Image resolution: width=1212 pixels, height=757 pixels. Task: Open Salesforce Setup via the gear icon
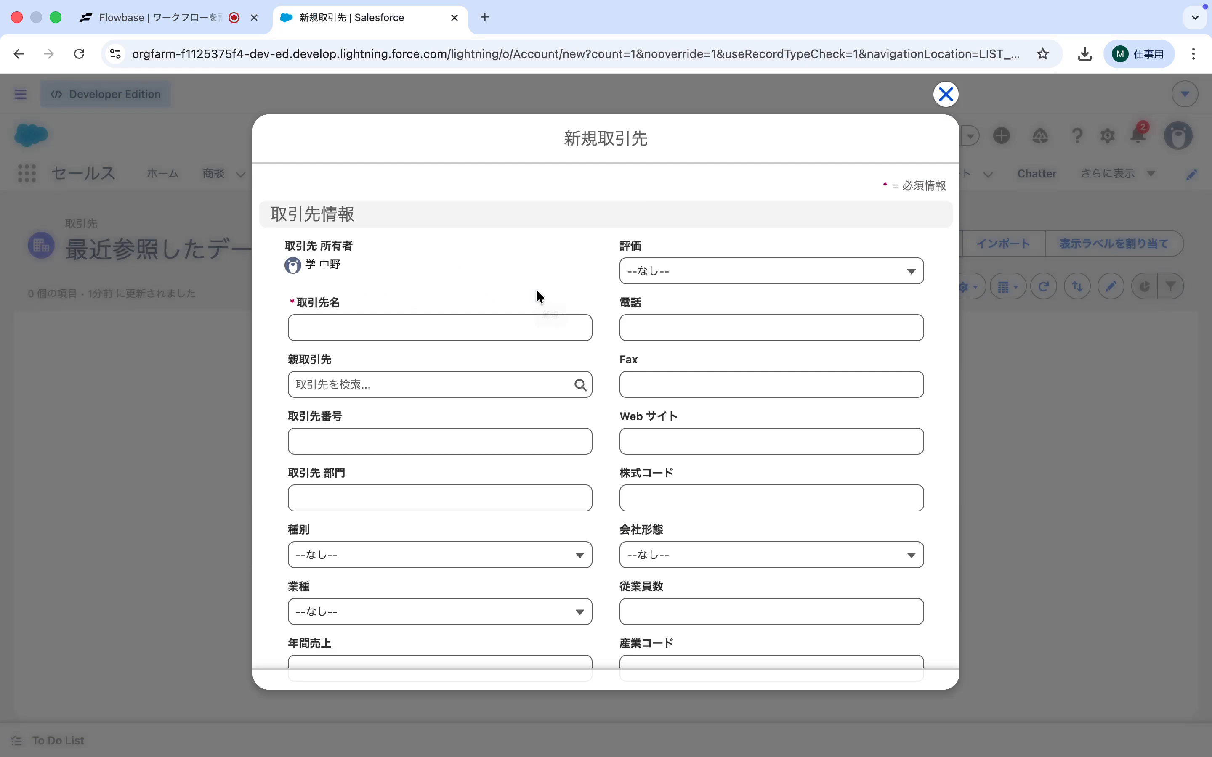coord(1107,135)
